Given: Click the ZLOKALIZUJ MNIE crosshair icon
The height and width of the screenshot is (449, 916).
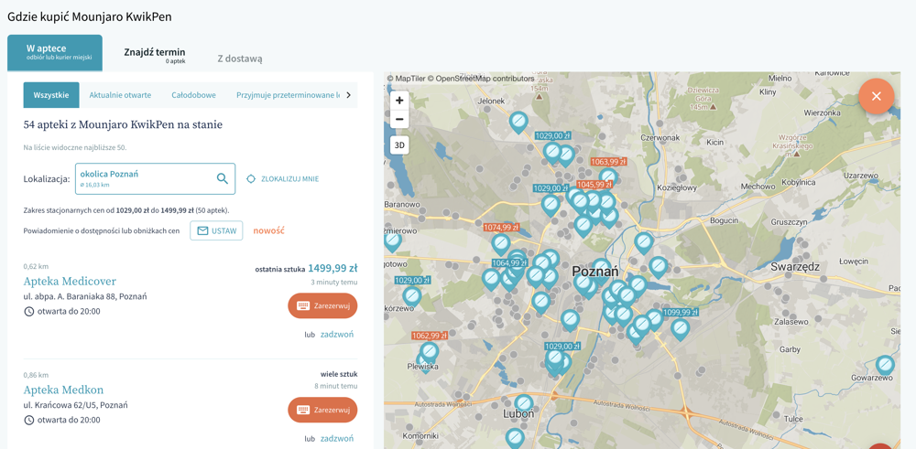Looking at the screenshot, I should tap(251, 179).
